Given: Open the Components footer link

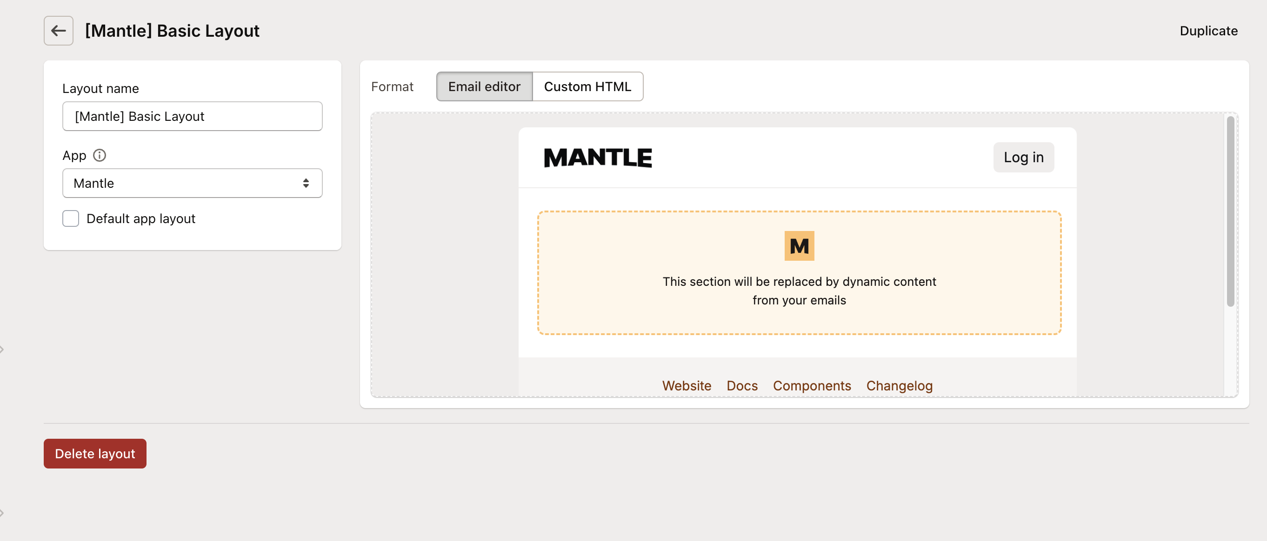Looking at the screenshot, I should tap(812, 386).
